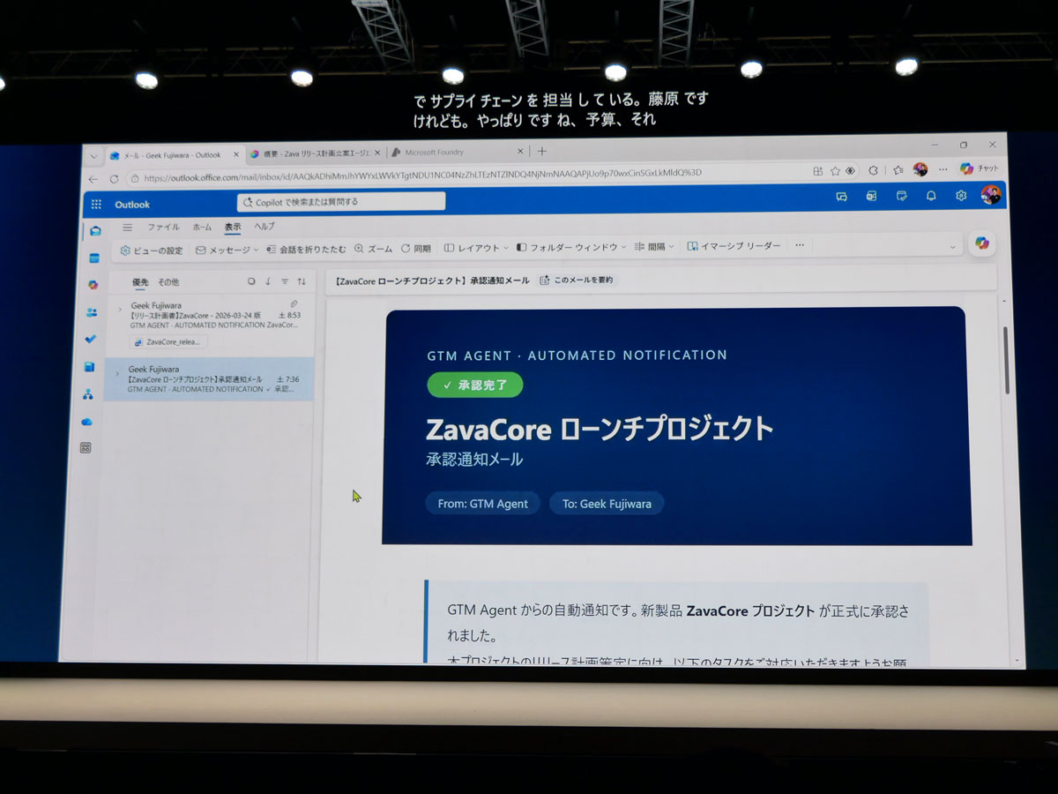Viewport: 1058px width, 794px height.
Task: Open the My Day tasks icon in header
Action: (901, 196)
